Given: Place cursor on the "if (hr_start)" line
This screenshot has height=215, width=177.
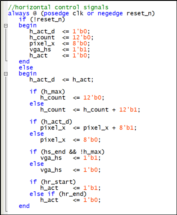Looking at the screenshot, I should 53,182.
